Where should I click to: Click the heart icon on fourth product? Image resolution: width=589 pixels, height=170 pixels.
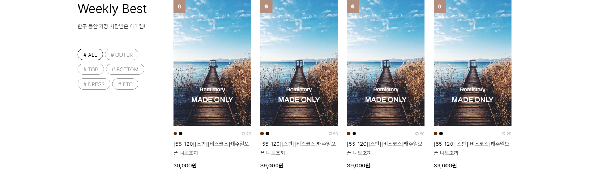[x=504, y=134]
